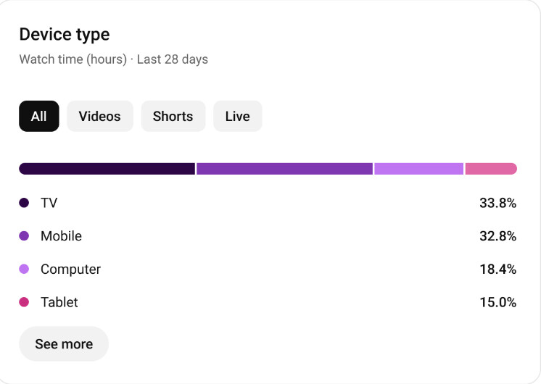Click the purple Mobile bar segment
The image size is (541, 384).
[x=284, y=169]
